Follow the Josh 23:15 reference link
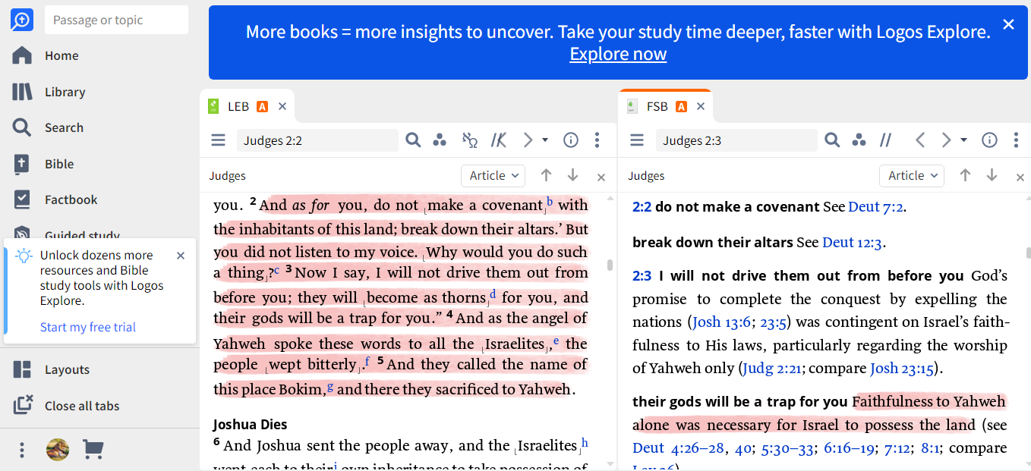This screenshot has width=1031, height=471. click(903, 369)
